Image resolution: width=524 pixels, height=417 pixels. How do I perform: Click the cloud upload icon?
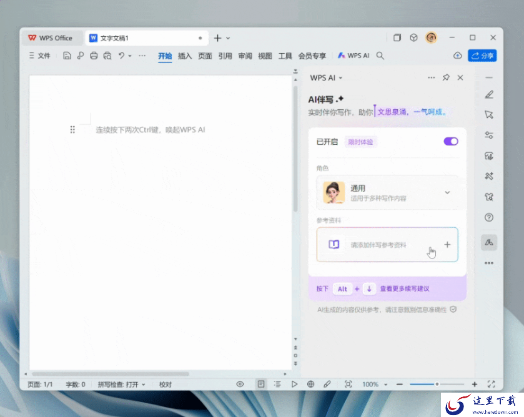(458, 56)
